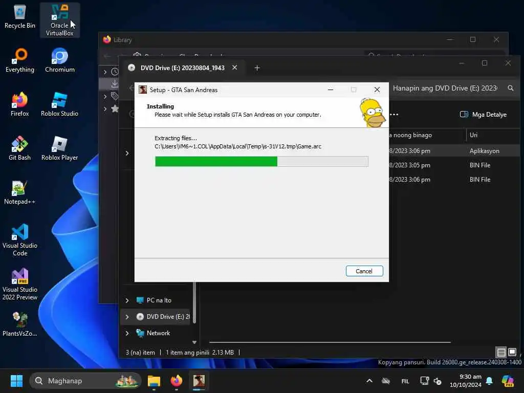The image size is (524, 393).
Task: Select the Notepad++ desktop icon
Action: 20,193
